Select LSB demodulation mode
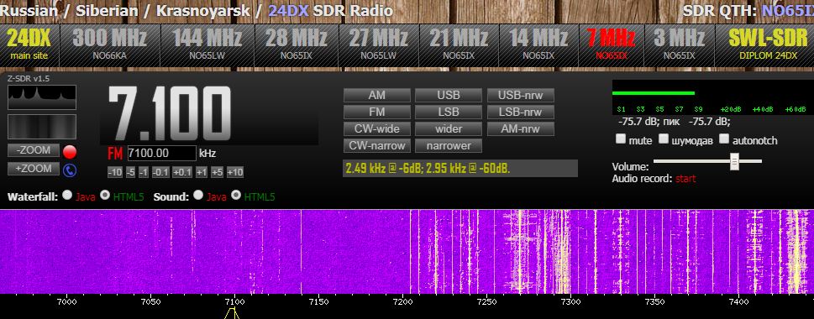814x319 pixels. click(448, 112)
